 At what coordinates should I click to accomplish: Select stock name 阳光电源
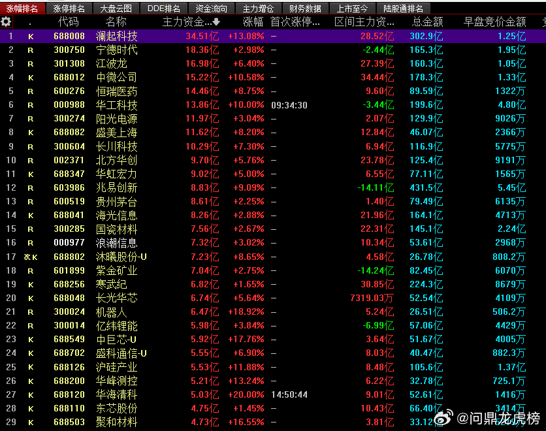pos(117,119)
